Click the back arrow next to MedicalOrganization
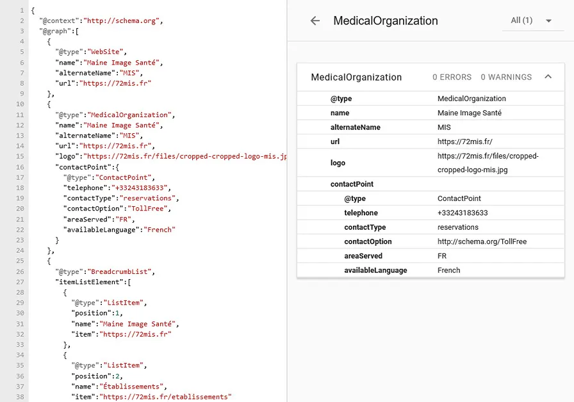 coord(315,20)
